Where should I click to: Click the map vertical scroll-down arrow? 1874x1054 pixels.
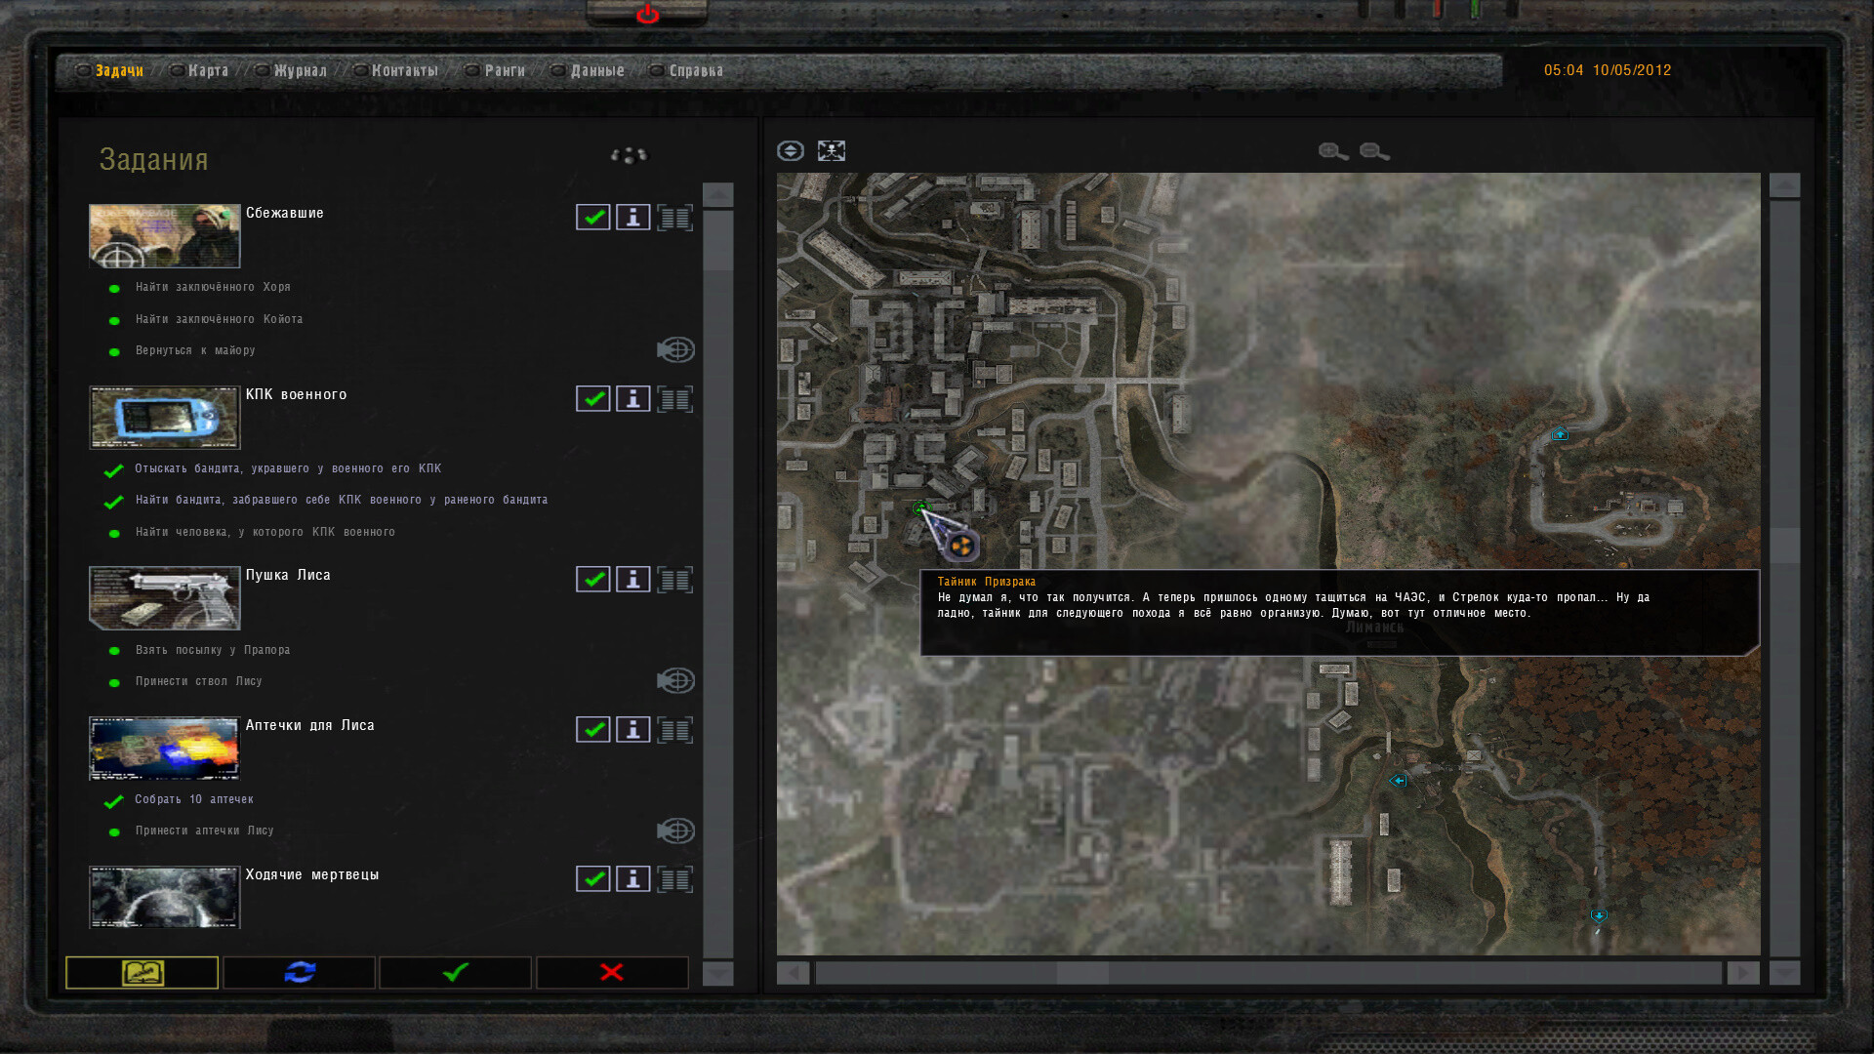(x=1784, y=973)
